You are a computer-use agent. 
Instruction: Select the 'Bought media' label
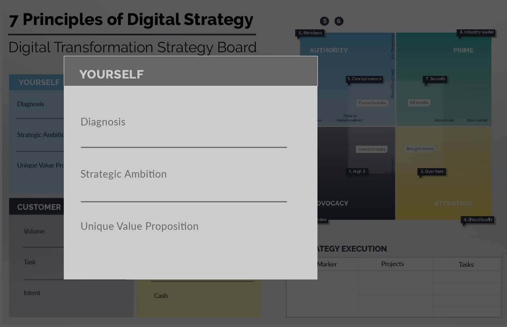pyautogui.click(x=420, y=149)
